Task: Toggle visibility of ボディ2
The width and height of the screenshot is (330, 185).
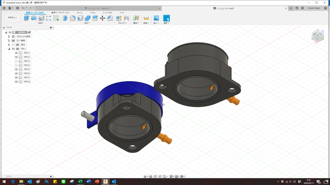Action: click(16, 57)
